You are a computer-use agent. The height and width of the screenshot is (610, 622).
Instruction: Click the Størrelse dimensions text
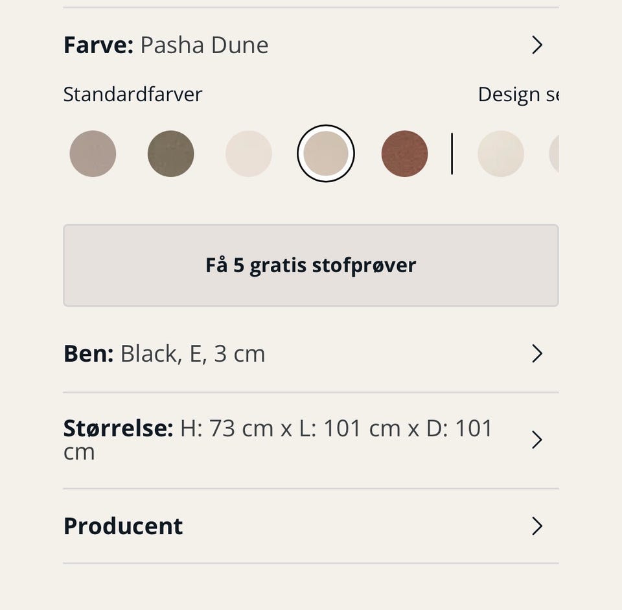pyautogui.click(x=336, y=429)
